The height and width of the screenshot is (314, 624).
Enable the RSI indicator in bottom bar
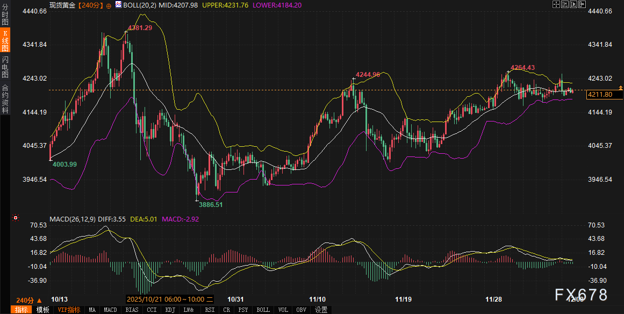[210, 310]
